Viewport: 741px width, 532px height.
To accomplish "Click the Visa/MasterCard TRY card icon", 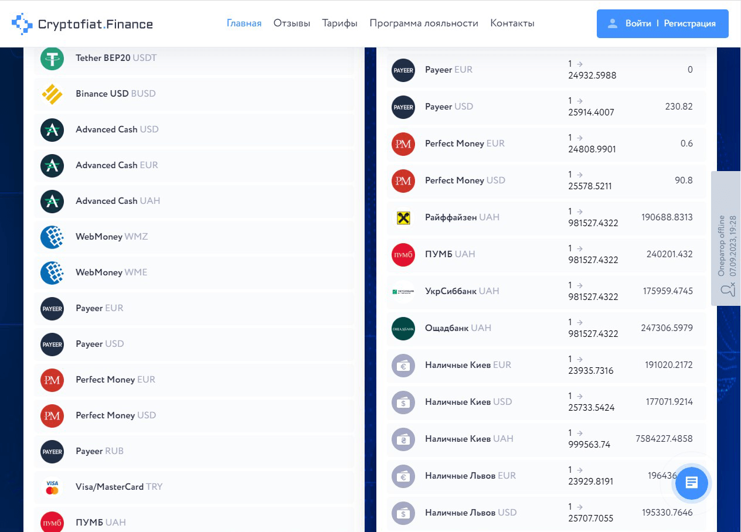I will (x=52, y=487).
